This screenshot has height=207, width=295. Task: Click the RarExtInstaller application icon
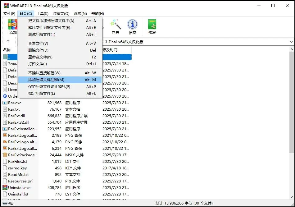[5, 129]
